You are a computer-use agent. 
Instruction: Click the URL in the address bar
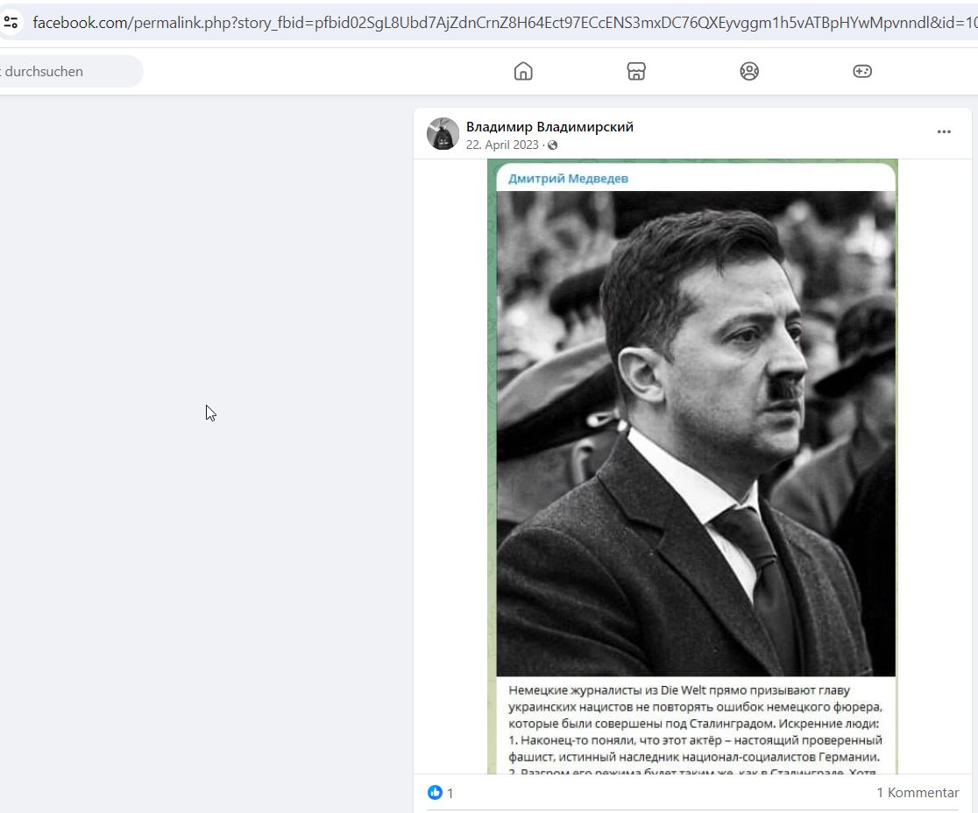coord(504,23)
